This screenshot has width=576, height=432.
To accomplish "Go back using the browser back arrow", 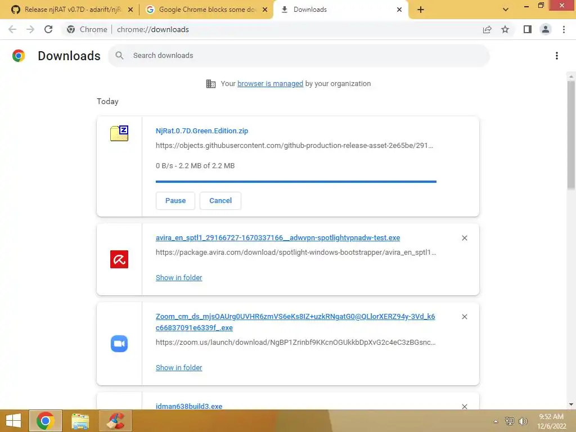I will click(x=12, y=29).
